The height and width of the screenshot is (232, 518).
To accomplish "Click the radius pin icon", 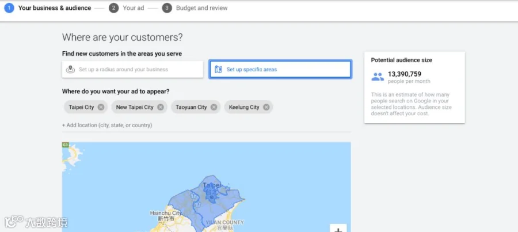I will coord(70,70).
